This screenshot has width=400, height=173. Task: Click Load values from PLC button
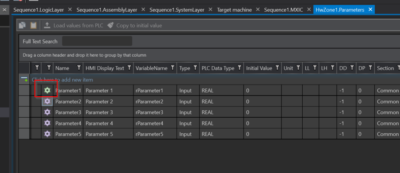(x=73, y=25)
